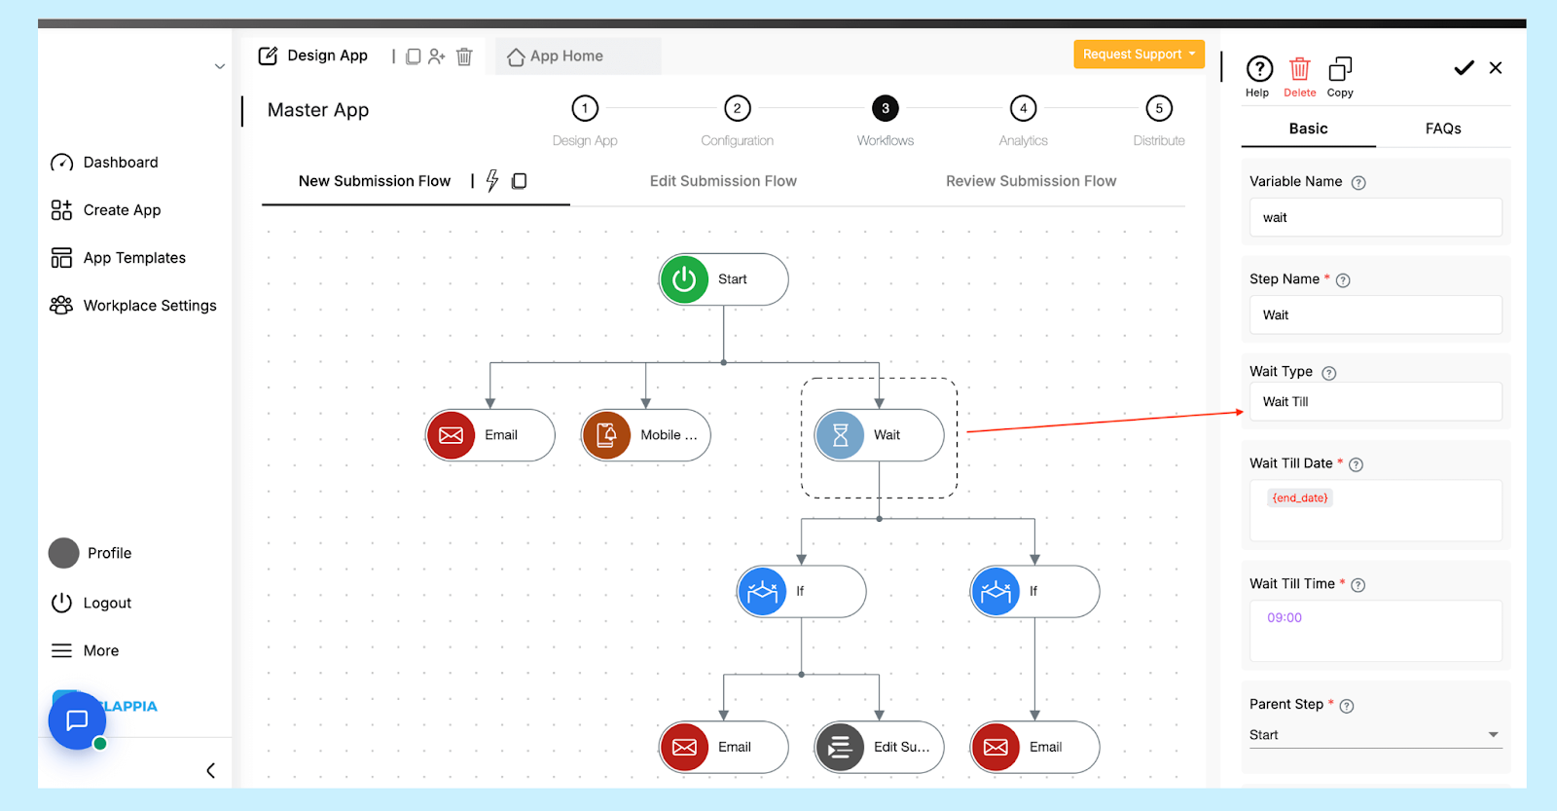Click the Step Name input field
The height and width of the screenshot is (811, 1557).
1375,314
